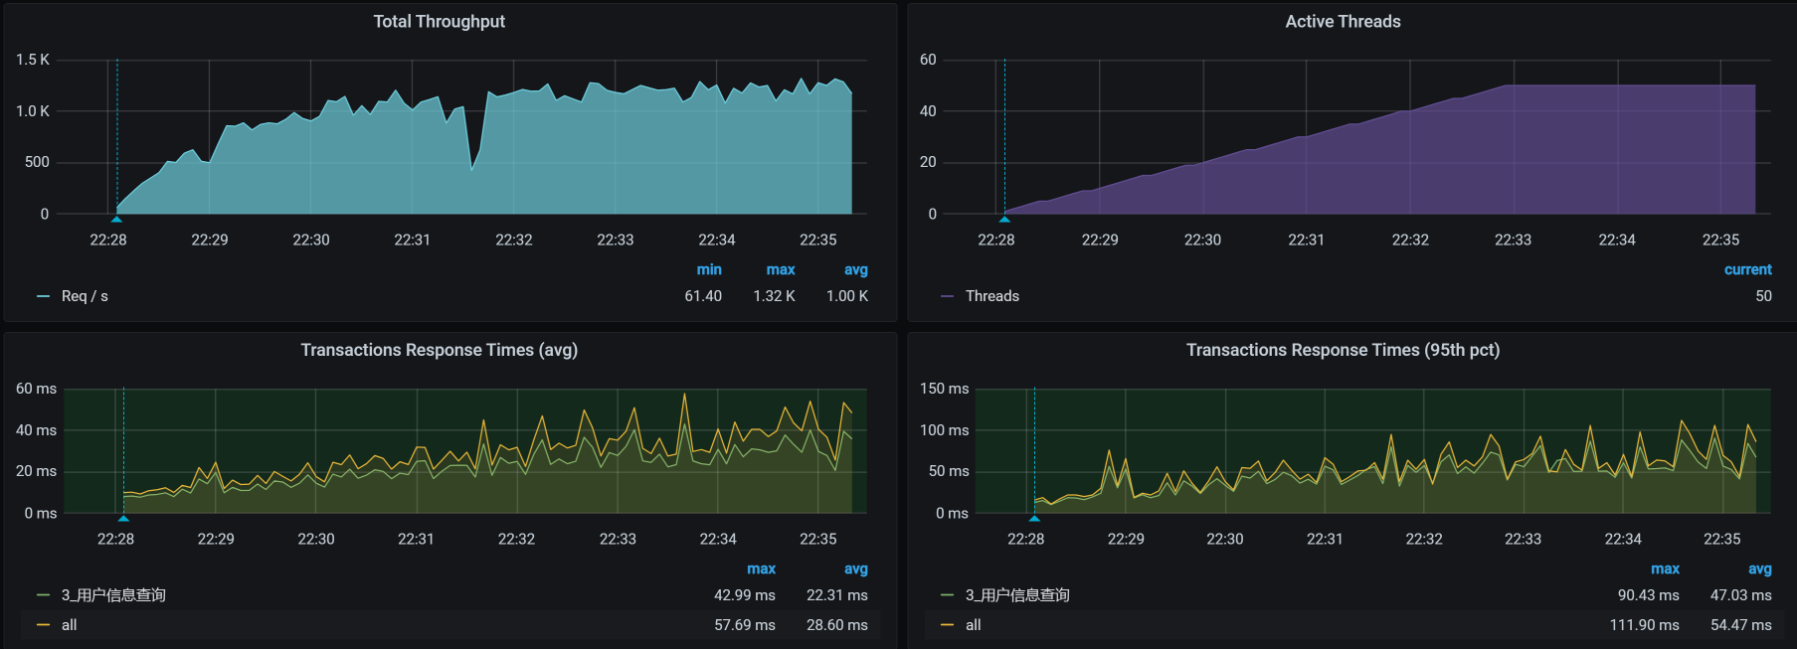This screenshot has width=1797, height=649.
Task: Click yellow series color for 'all' in avg panel
Action: [43, 625]
